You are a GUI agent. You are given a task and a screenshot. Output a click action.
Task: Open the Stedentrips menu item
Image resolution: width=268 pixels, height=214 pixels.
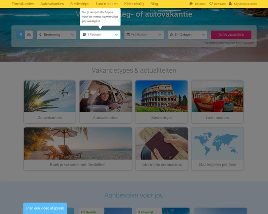[80, 4]
